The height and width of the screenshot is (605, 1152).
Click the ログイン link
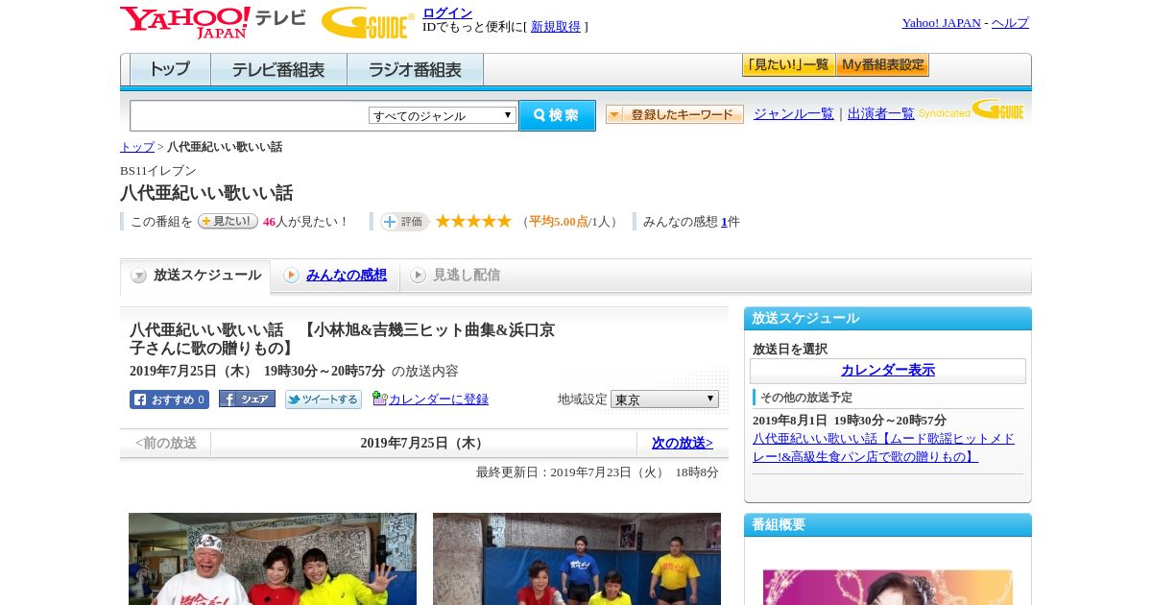(x=447, y=12)
